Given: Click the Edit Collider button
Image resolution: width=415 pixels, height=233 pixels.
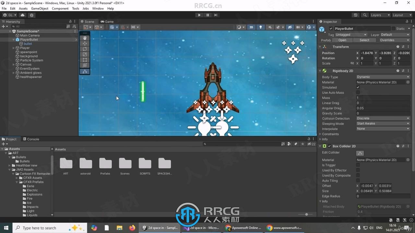Looking at the screenshot, I should click(360, 153).
